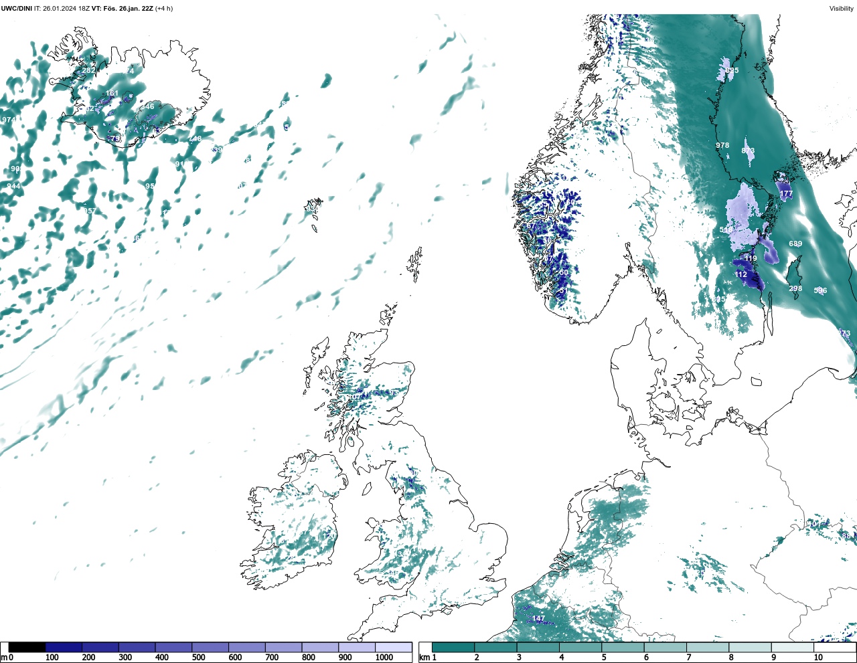Click the 'IT: 26.01.2024 18Z' text
Screen dimensions: 857x663
tap(62, 9)
